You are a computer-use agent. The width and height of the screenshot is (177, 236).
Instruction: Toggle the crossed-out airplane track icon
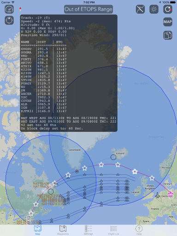click(x=140, y=9)
